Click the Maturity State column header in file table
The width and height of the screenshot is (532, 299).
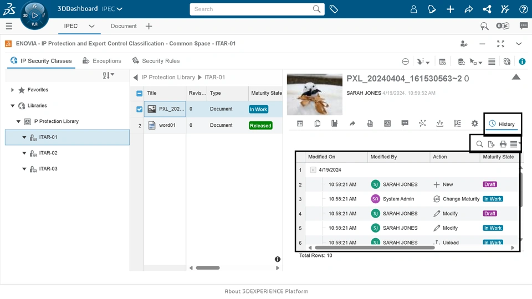[267, 93]
